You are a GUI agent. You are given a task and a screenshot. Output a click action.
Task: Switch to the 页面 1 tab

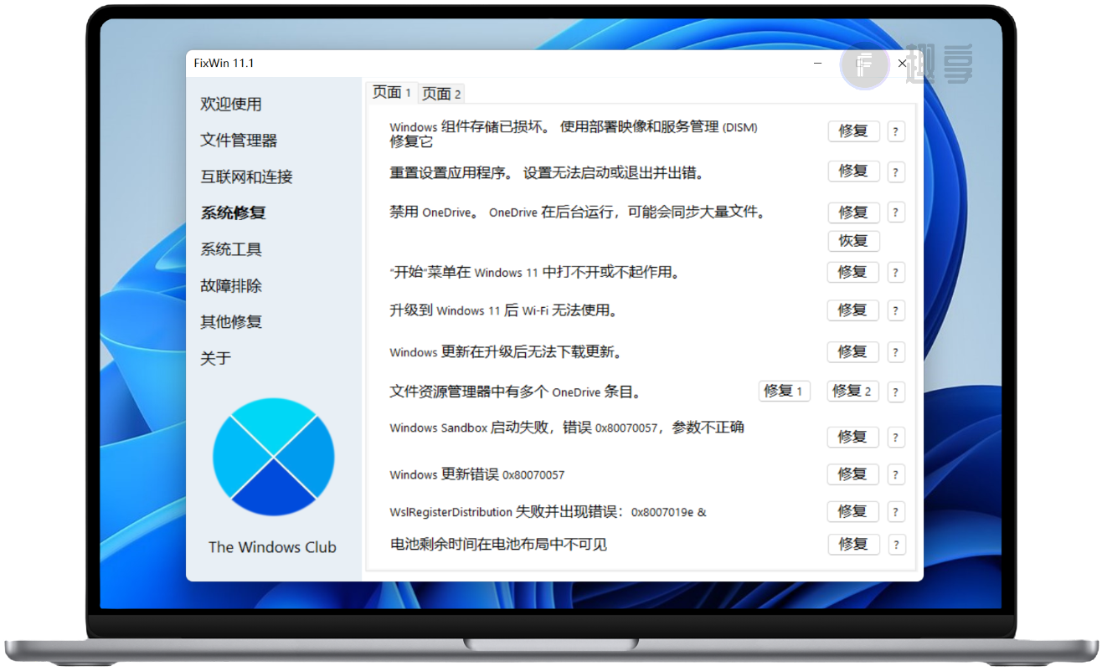(392, 92)
